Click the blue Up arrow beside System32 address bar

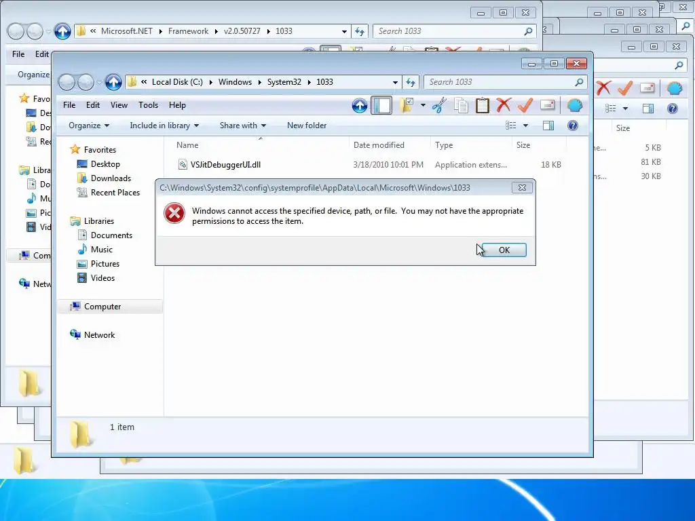pyautogui.click(x=113, y=82)
